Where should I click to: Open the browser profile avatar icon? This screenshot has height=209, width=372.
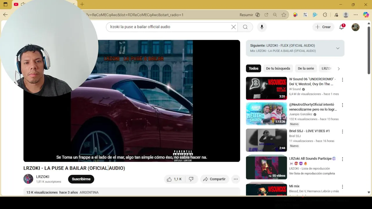pos(346,15)
